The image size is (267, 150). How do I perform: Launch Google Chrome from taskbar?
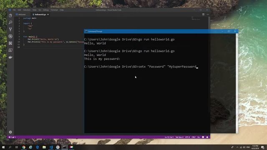tap(24, 147)
